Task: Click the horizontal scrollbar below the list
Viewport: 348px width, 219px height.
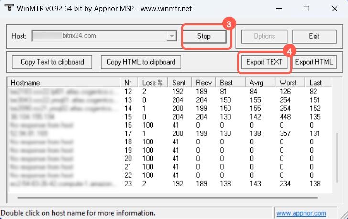Action: point(168,197)
